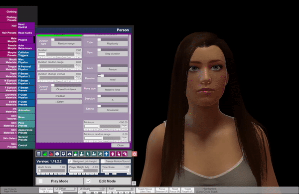Click the red save scene folder icon
The width and height of the screenshot is (299, 194).
click(51, 154)
